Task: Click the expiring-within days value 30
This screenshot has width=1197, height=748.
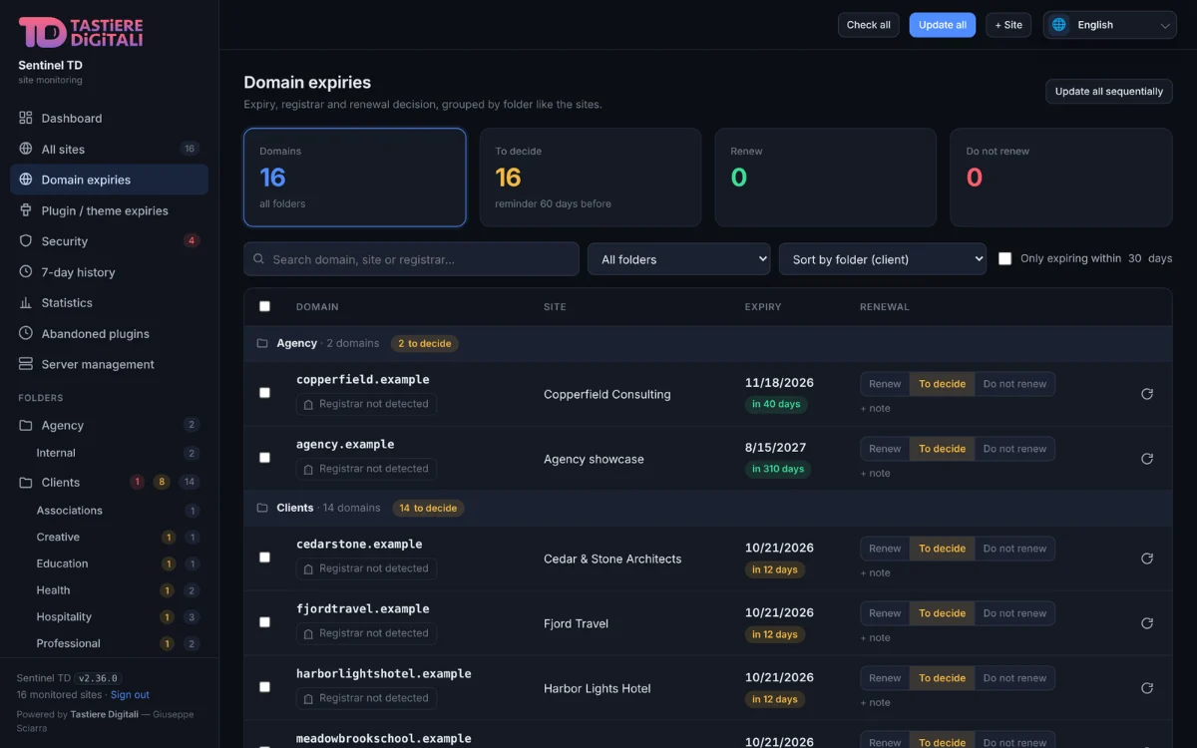Action: (1134, 258)
